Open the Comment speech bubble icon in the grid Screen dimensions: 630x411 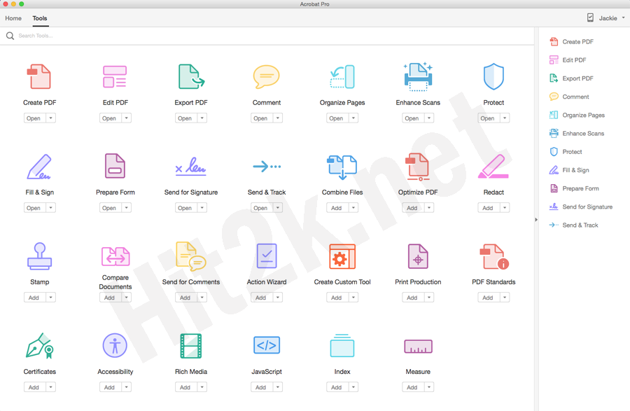pos(267,76)
